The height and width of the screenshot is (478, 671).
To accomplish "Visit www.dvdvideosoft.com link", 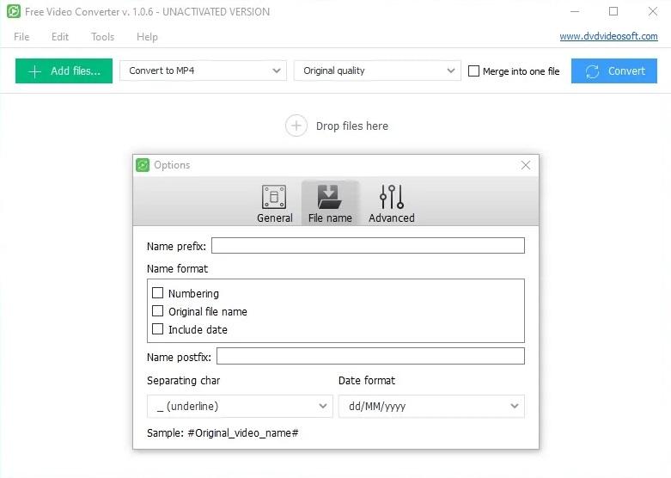I will [608, 36].
